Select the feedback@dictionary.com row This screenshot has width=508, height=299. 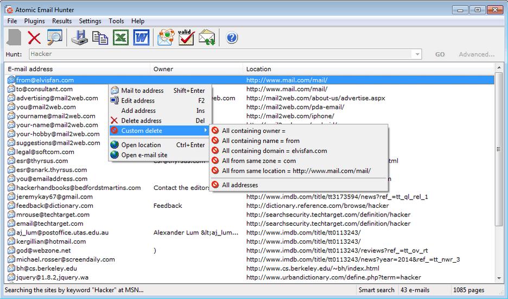250,206
